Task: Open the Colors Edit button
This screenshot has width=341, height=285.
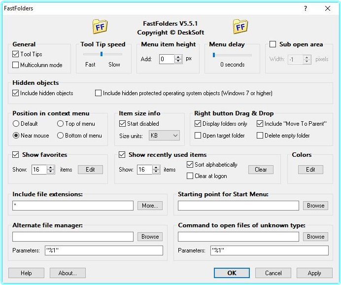Action: click(x=310, y=169)
